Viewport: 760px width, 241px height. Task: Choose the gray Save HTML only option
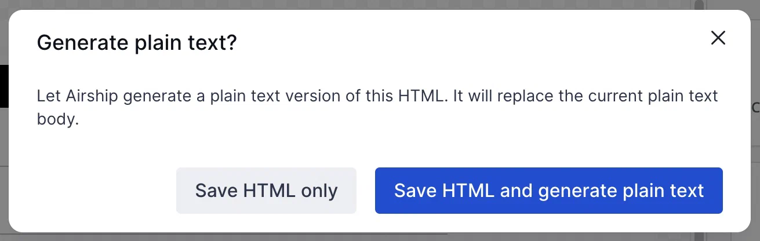[x=266, y=191]
